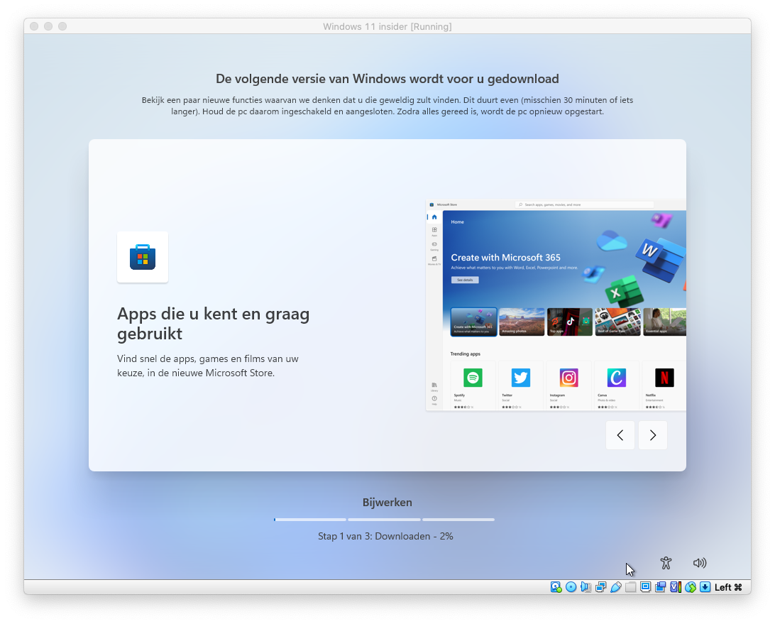This screenshot has width=775, height=624.
Task: Click the CPU virtualization 'V' indicator
Action: pos(675,587)
